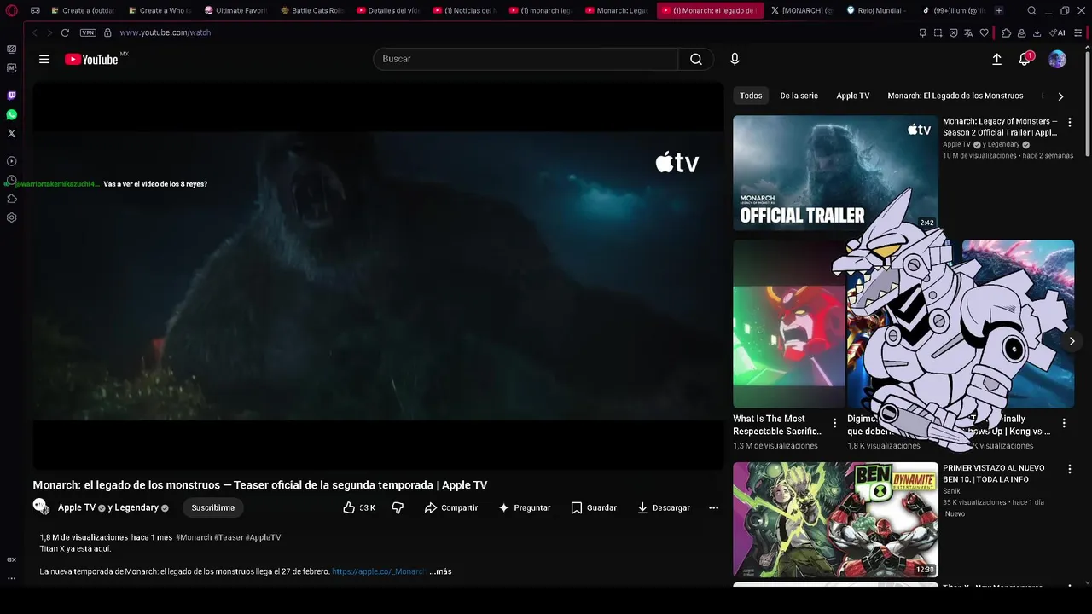Open the translate page icon
This screenshot has width=1092, height=614.
[x=968, y=32]
